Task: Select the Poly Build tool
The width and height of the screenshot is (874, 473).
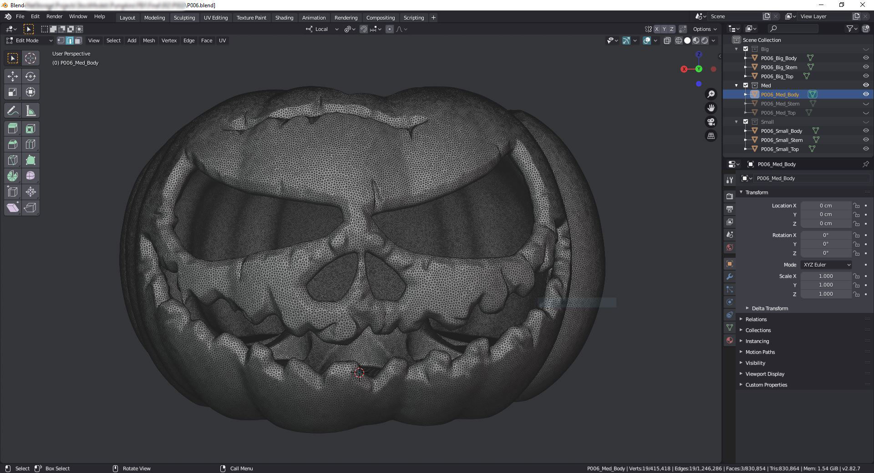Action: [30, 160]
